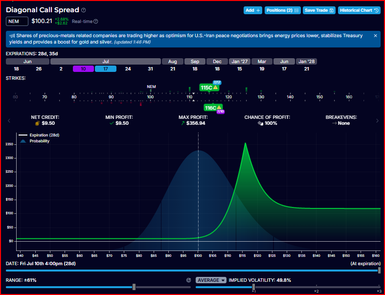The height and width of the screenshot is (295, 385).
Task: Choose the June 26 expiration date
Action: point(39,69)
